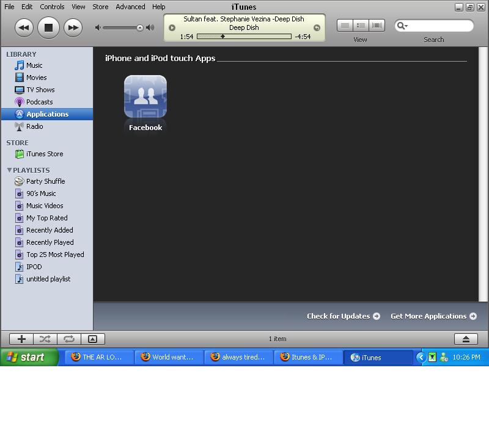Collapse the Playlists section triangle

(9, 170)
